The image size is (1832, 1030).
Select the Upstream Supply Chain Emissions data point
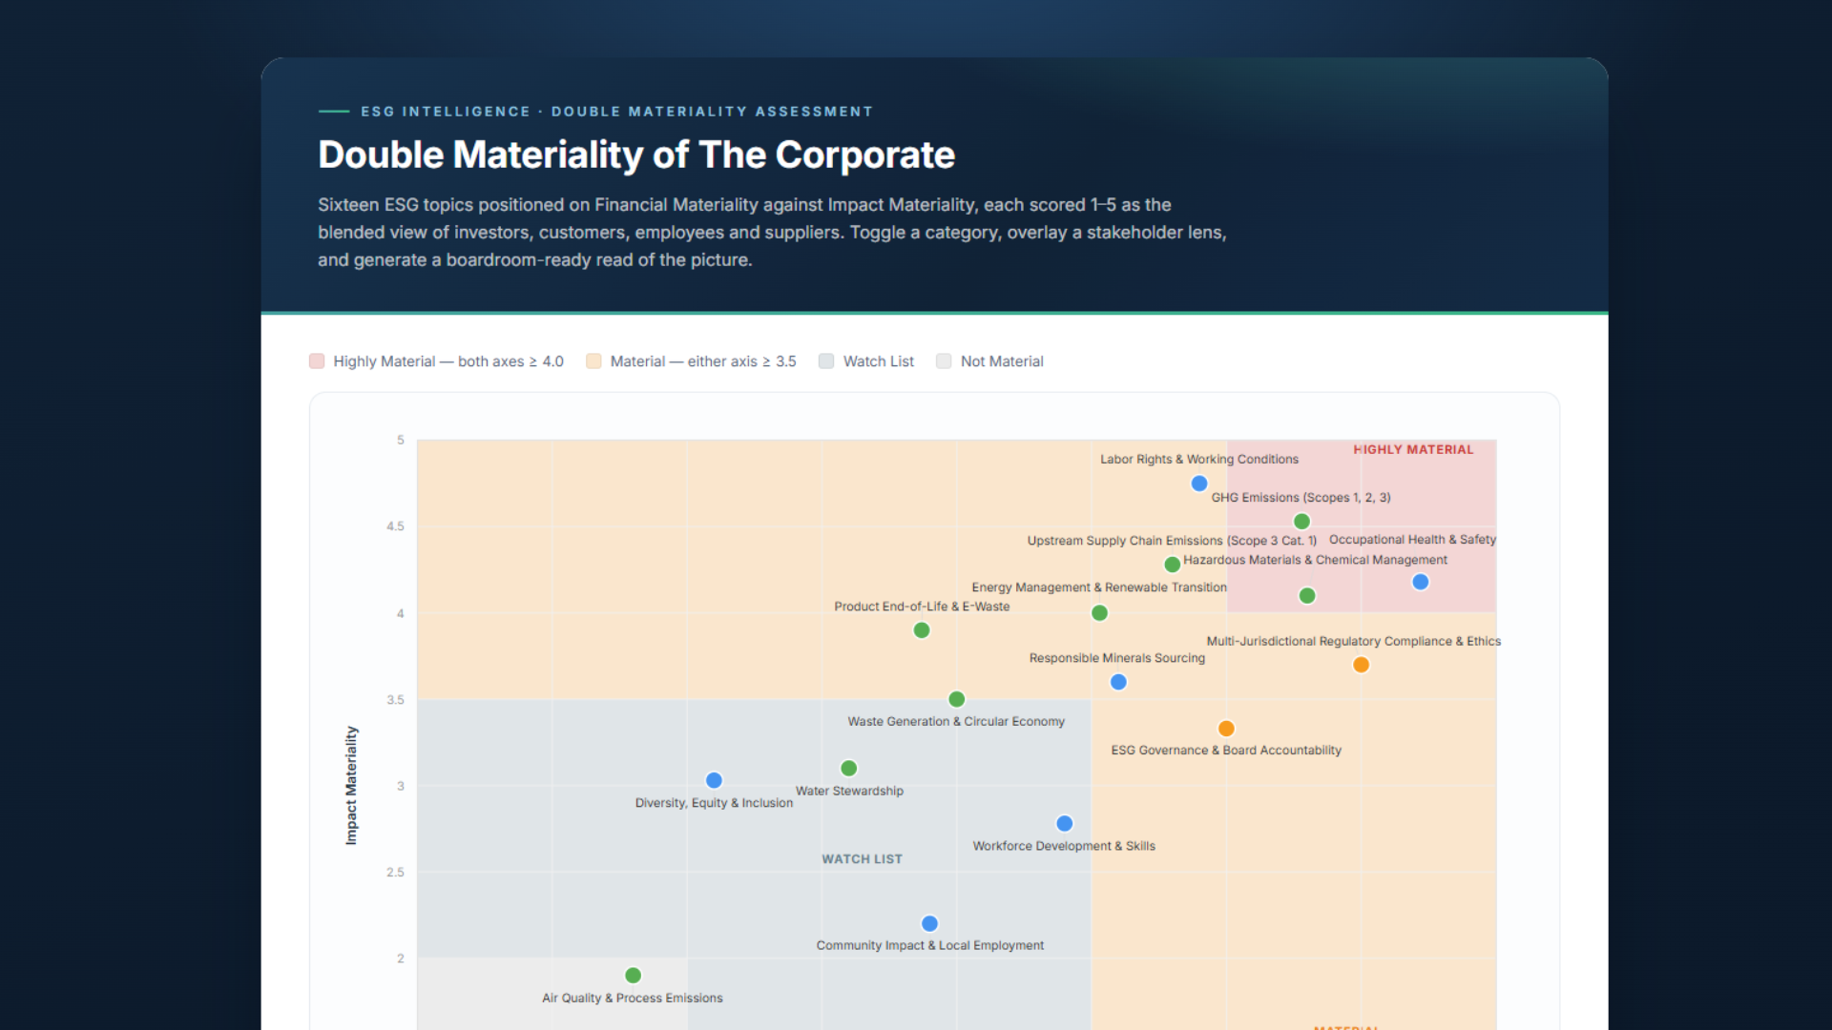coord(1173,565)
